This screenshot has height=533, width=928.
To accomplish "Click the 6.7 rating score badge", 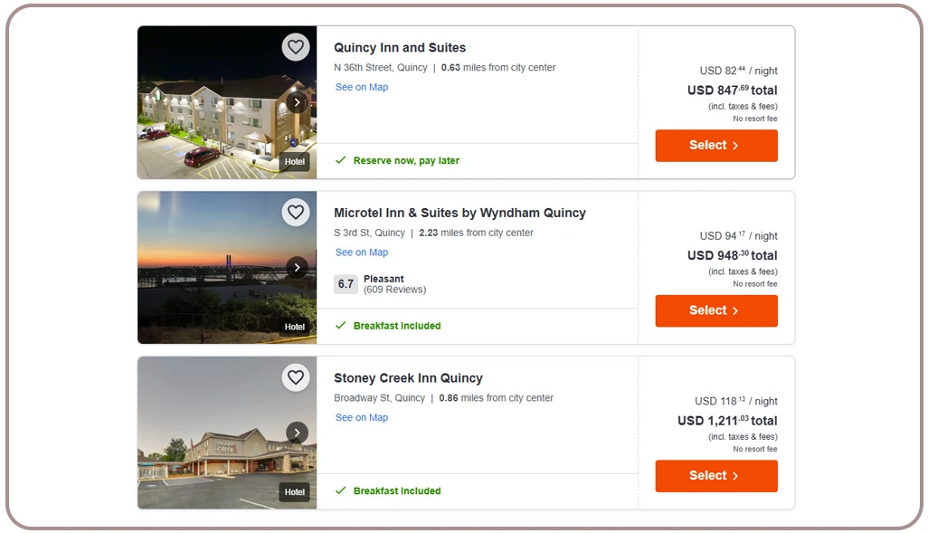I will (346, 284).
